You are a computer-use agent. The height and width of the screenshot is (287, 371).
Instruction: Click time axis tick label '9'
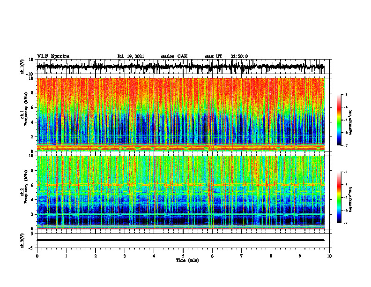click(x=300, y=256)
